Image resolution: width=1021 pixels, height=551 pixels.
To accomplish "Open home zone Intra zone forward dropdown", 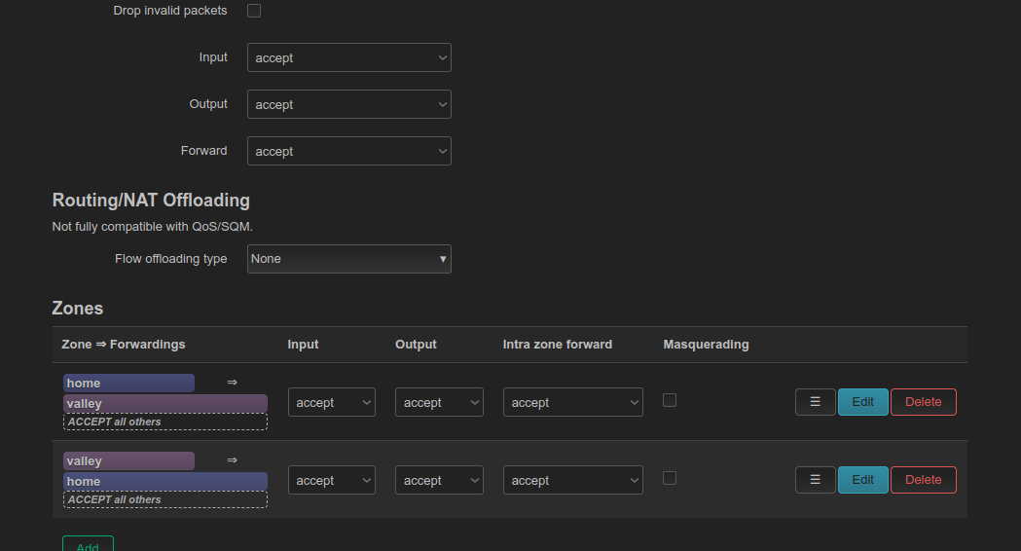I will click(x=573, y=402).
